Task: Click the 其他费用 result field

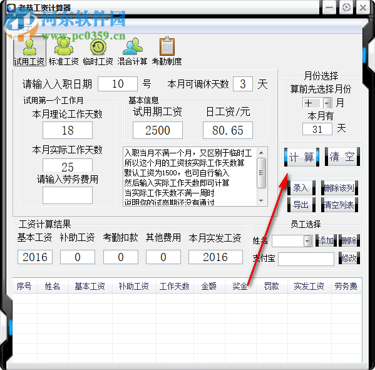Action: point(163,257)
